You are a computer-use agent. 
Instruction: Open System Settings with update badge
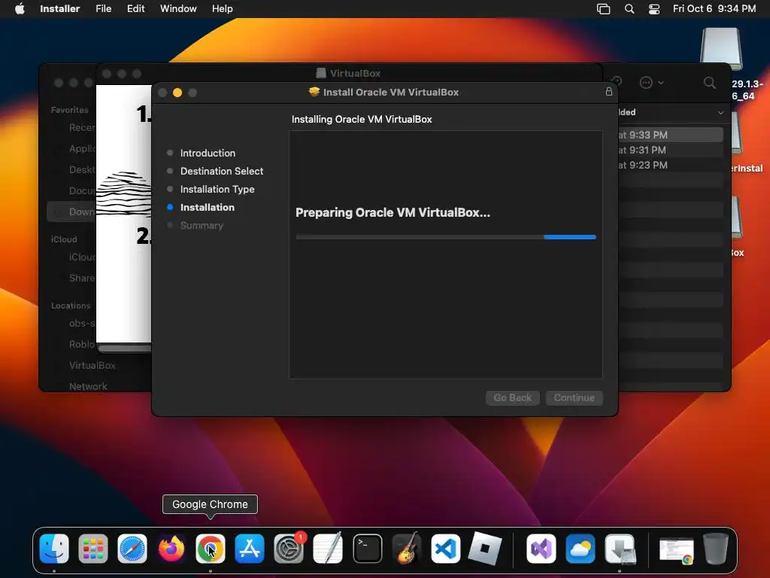coord(289,549)
